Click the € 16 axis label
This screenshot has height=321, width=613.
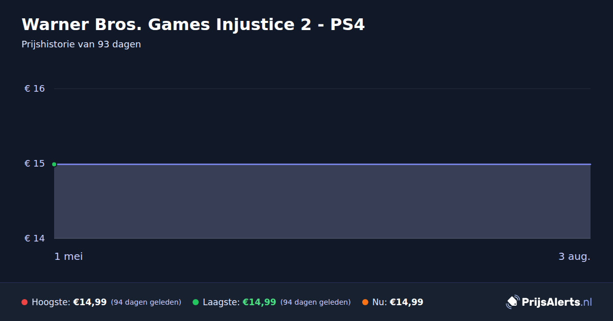click(x=35, y=89)
